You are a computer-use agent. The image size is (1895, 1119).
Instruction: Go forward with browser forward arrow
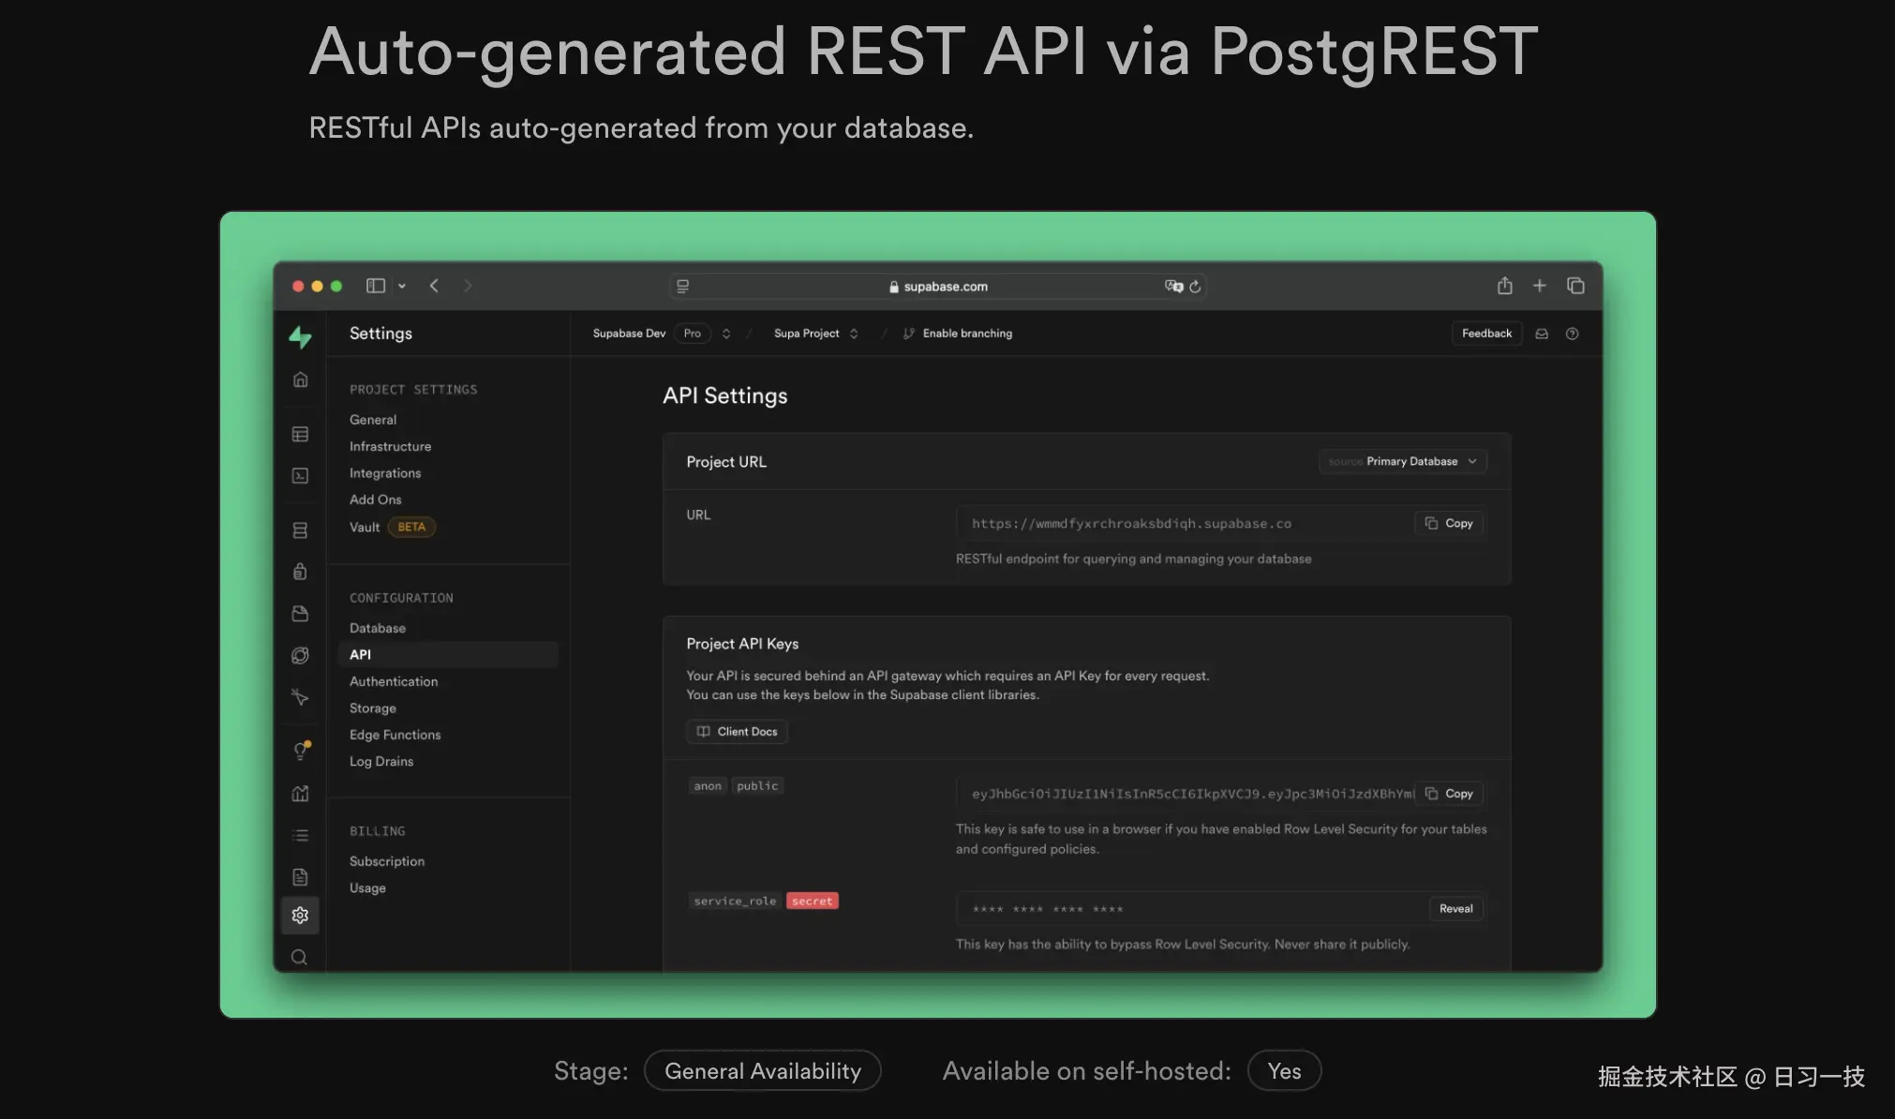coord(468,286)
